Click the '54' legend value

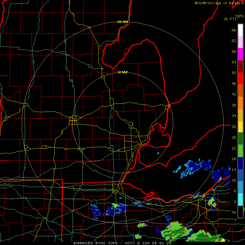(x=234, y=62)
